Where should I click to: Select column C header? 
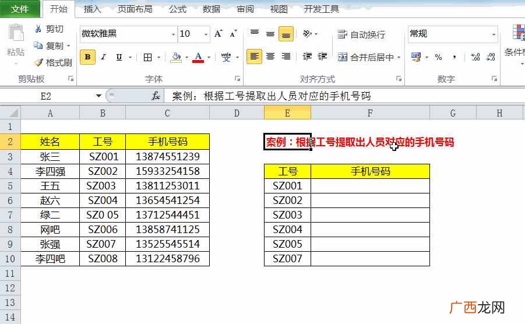[x=167, y=113]
